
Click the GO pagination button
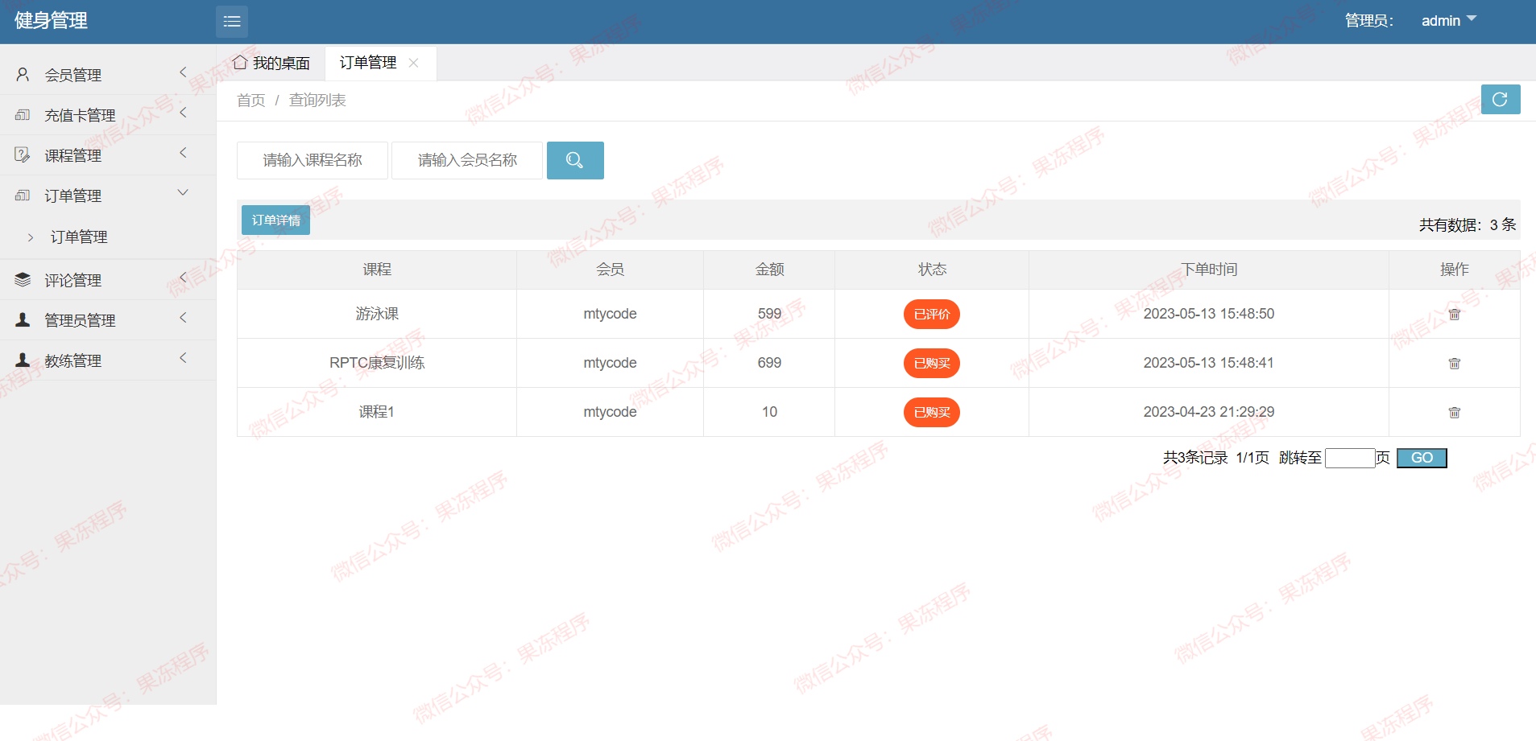[x=1422, y=458]
